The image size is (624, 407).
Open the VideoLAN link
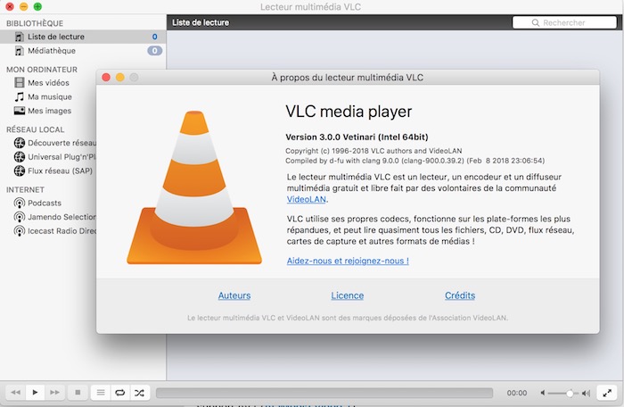306,199
